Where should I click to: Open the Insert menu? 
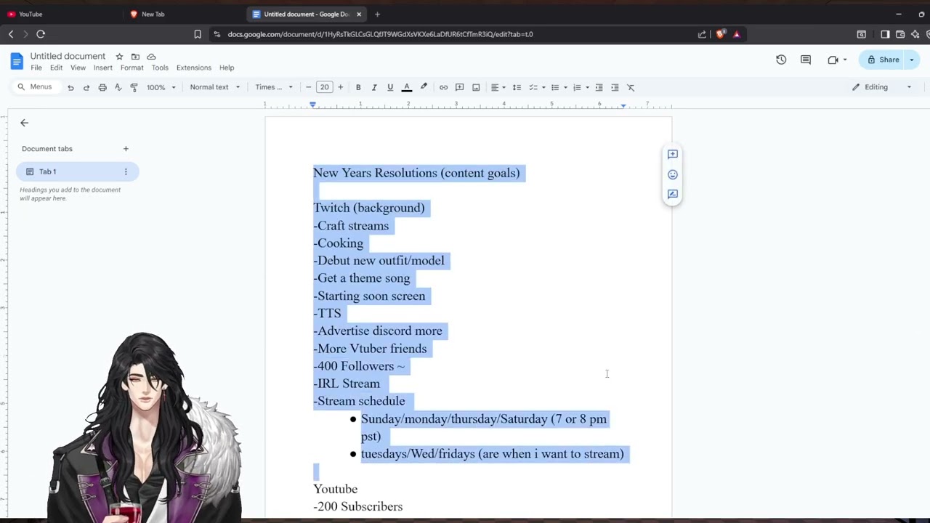click(102, 68)
